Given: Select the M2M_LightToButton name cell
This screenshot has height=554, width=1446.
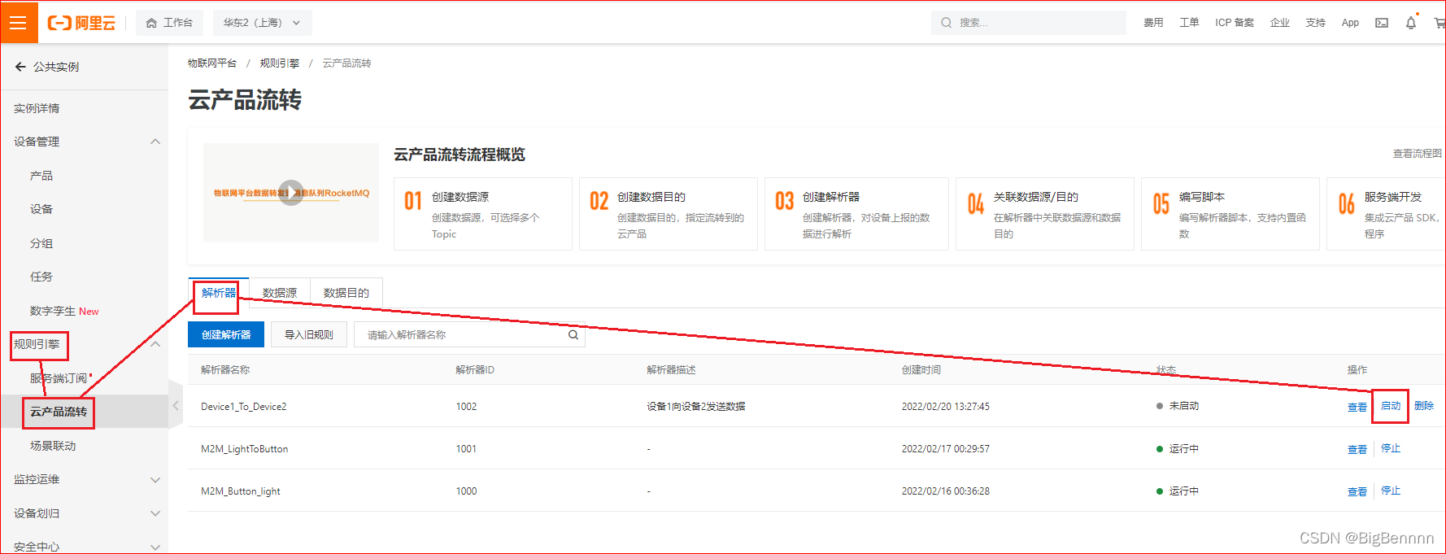Looking at the screenshot, I should click(x=245, y=448).
